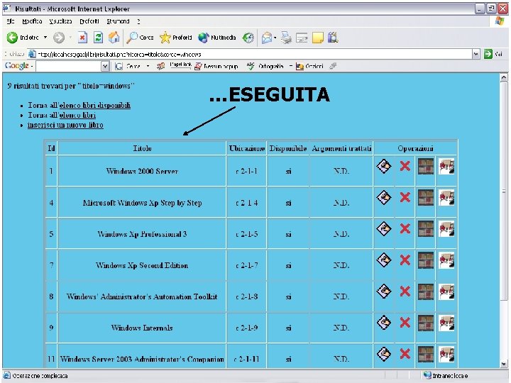The width and height of the screenshot is (511, 383).
Task: Open Preferiti star favorites
Action: (x=176, y=38)
